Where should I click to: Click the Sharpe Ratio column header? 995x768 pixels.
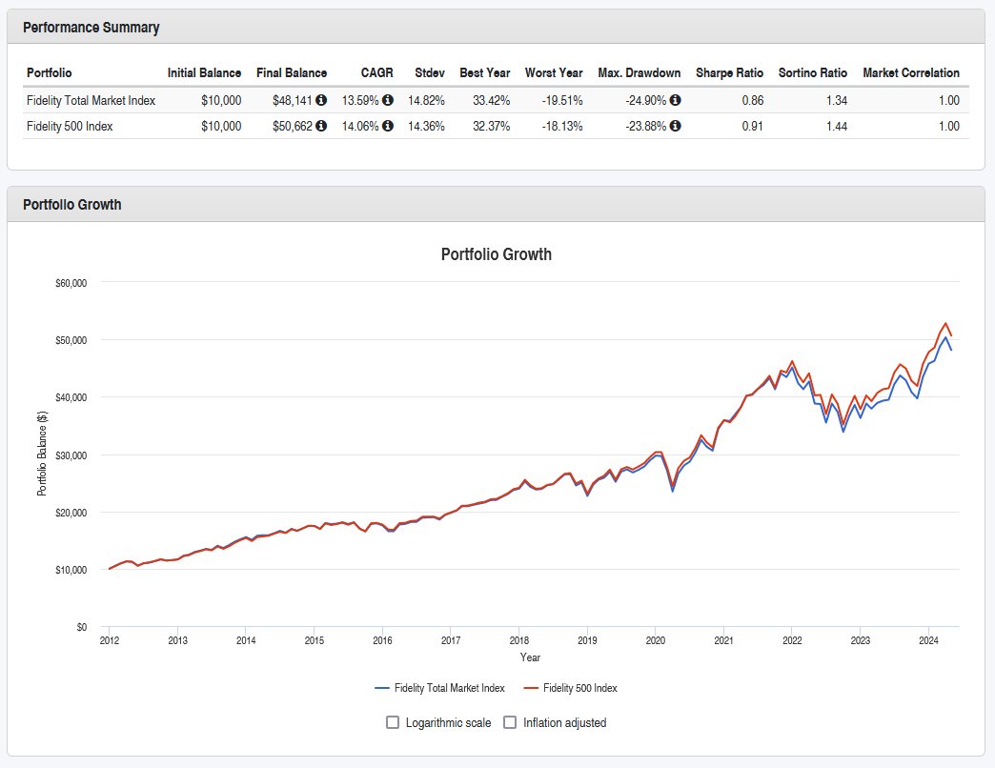click(x=730, y=73)
